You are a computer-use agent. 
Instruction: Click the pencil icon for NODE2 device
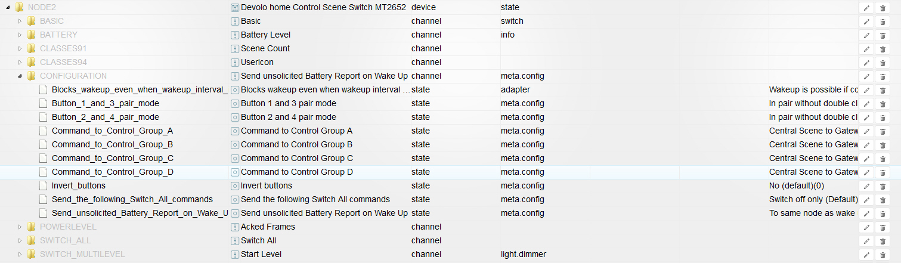point(866,8)
